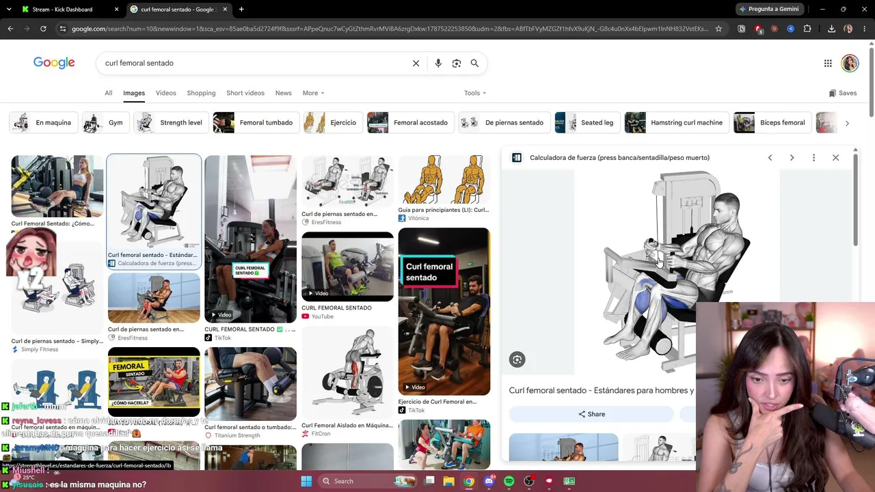This screenshot has width=875, height=492.
Task: Select the curl femoral sentado browser tab
Action: click(178, 9)
